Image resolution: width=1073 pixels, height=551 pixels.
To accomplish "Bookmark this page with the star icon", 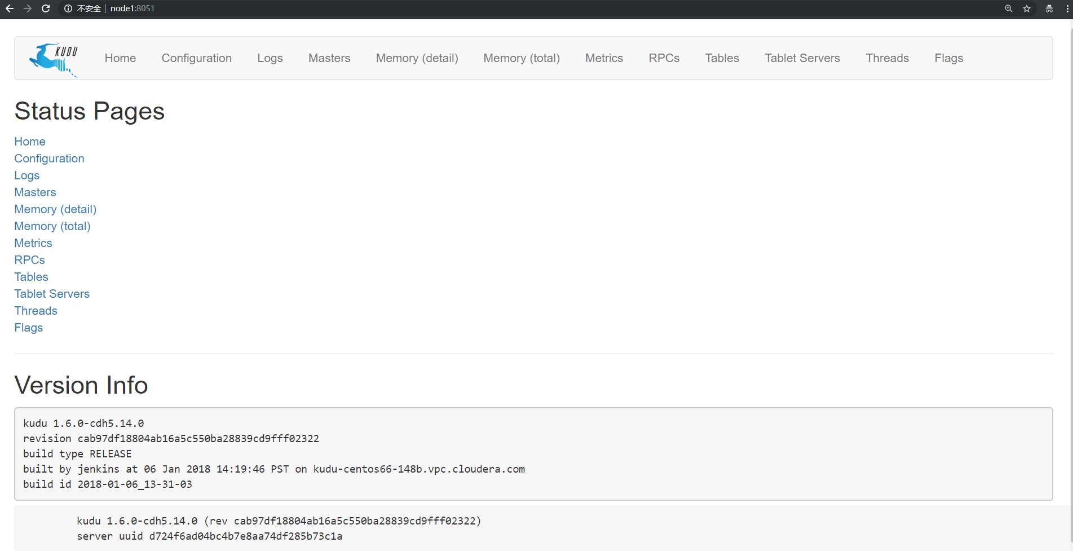I will click(1027, 8).
